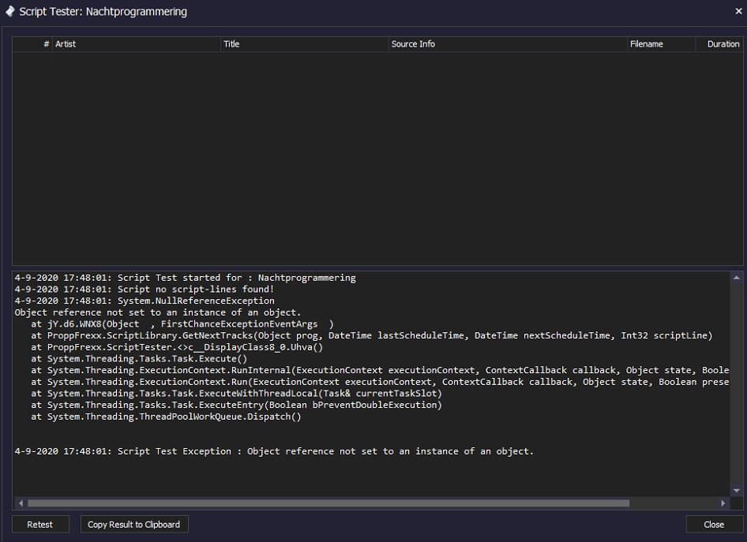Click the log's scroll right arrow
Image resolution: width=747 pixels, height=542 pixels.
pos(722,503)
